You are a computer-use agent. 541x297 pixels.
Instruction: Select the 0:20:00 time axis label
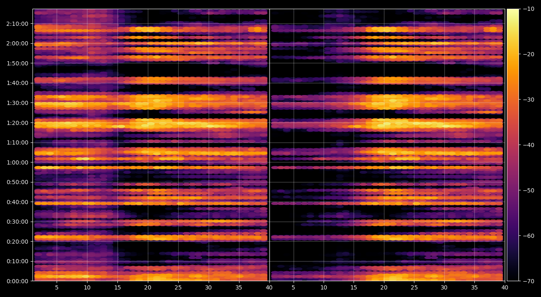17,242
